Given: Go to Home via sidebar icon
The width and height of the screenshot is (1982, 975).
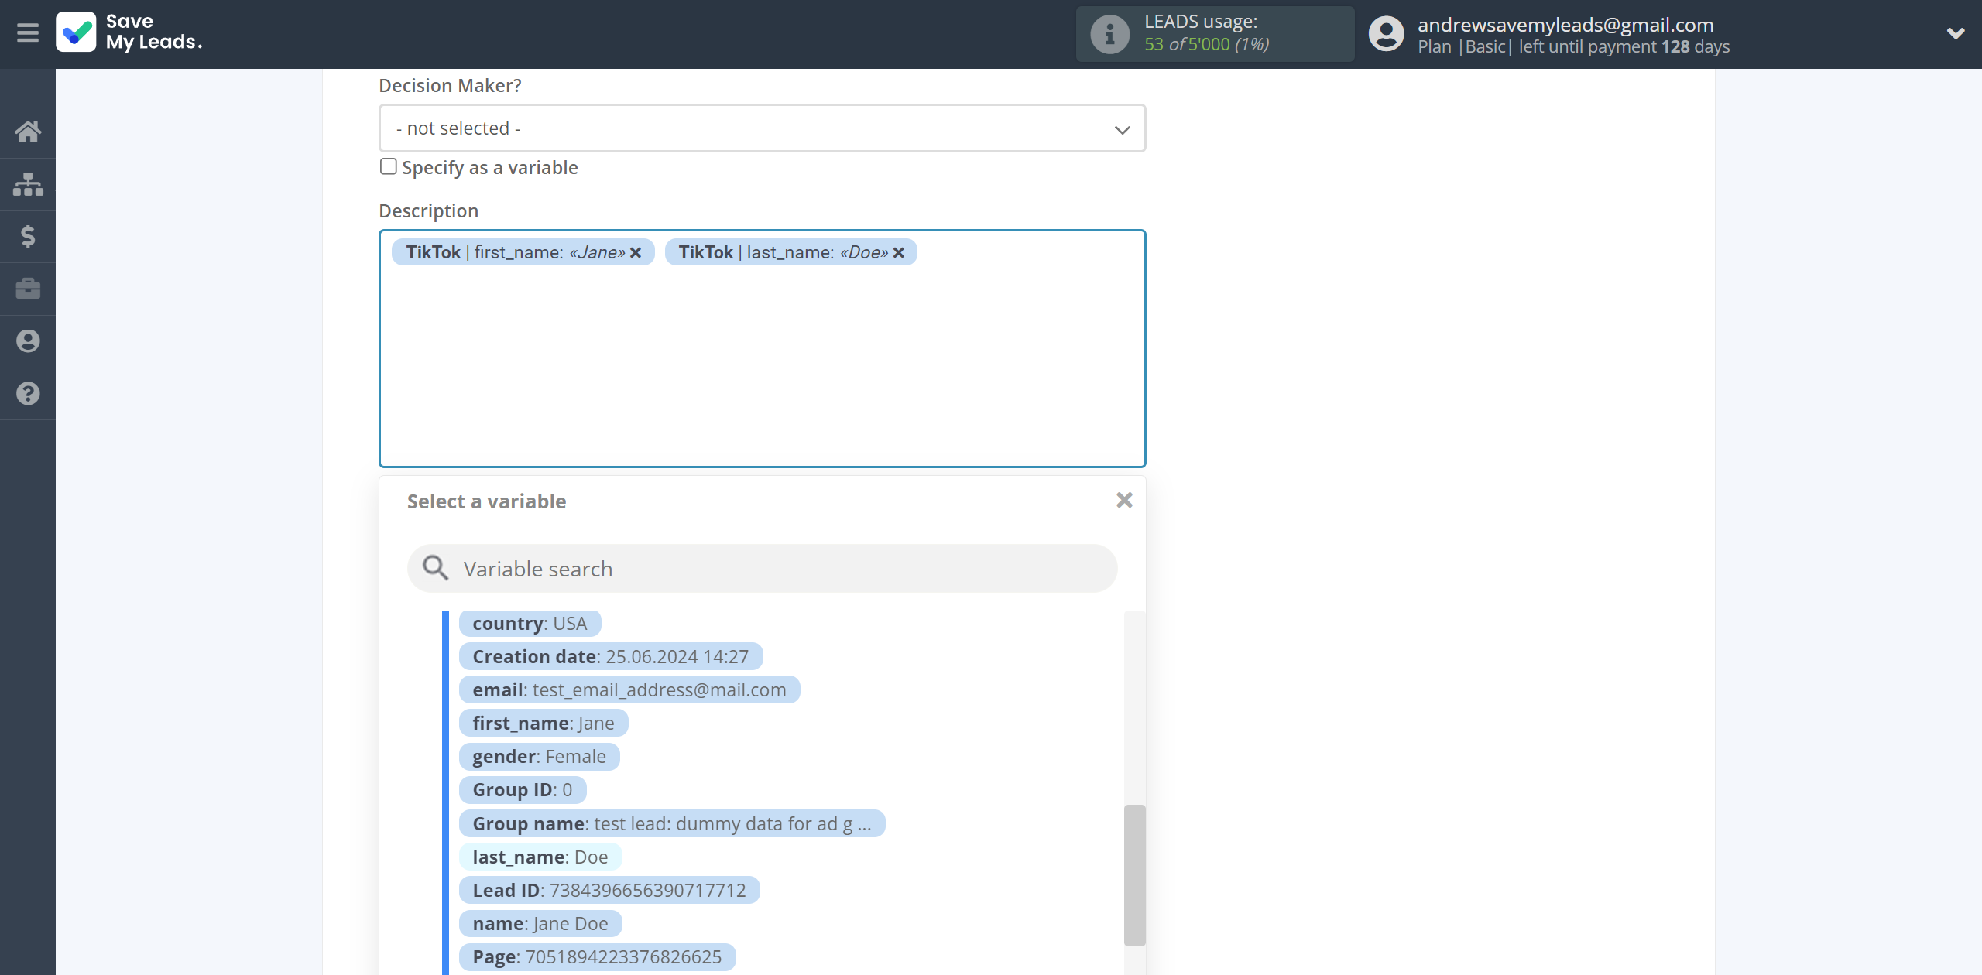Looking at the screenshot, I should click(28, 132).
